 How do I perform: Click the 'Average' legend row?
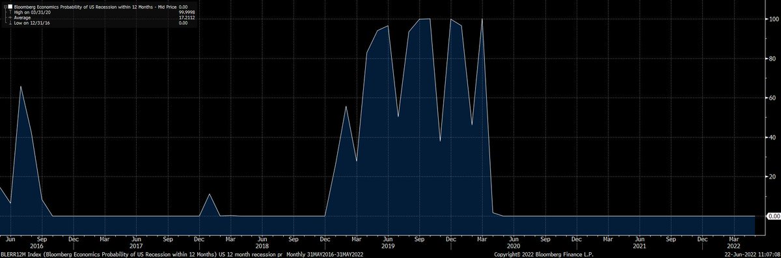click(x=22, y=18)
